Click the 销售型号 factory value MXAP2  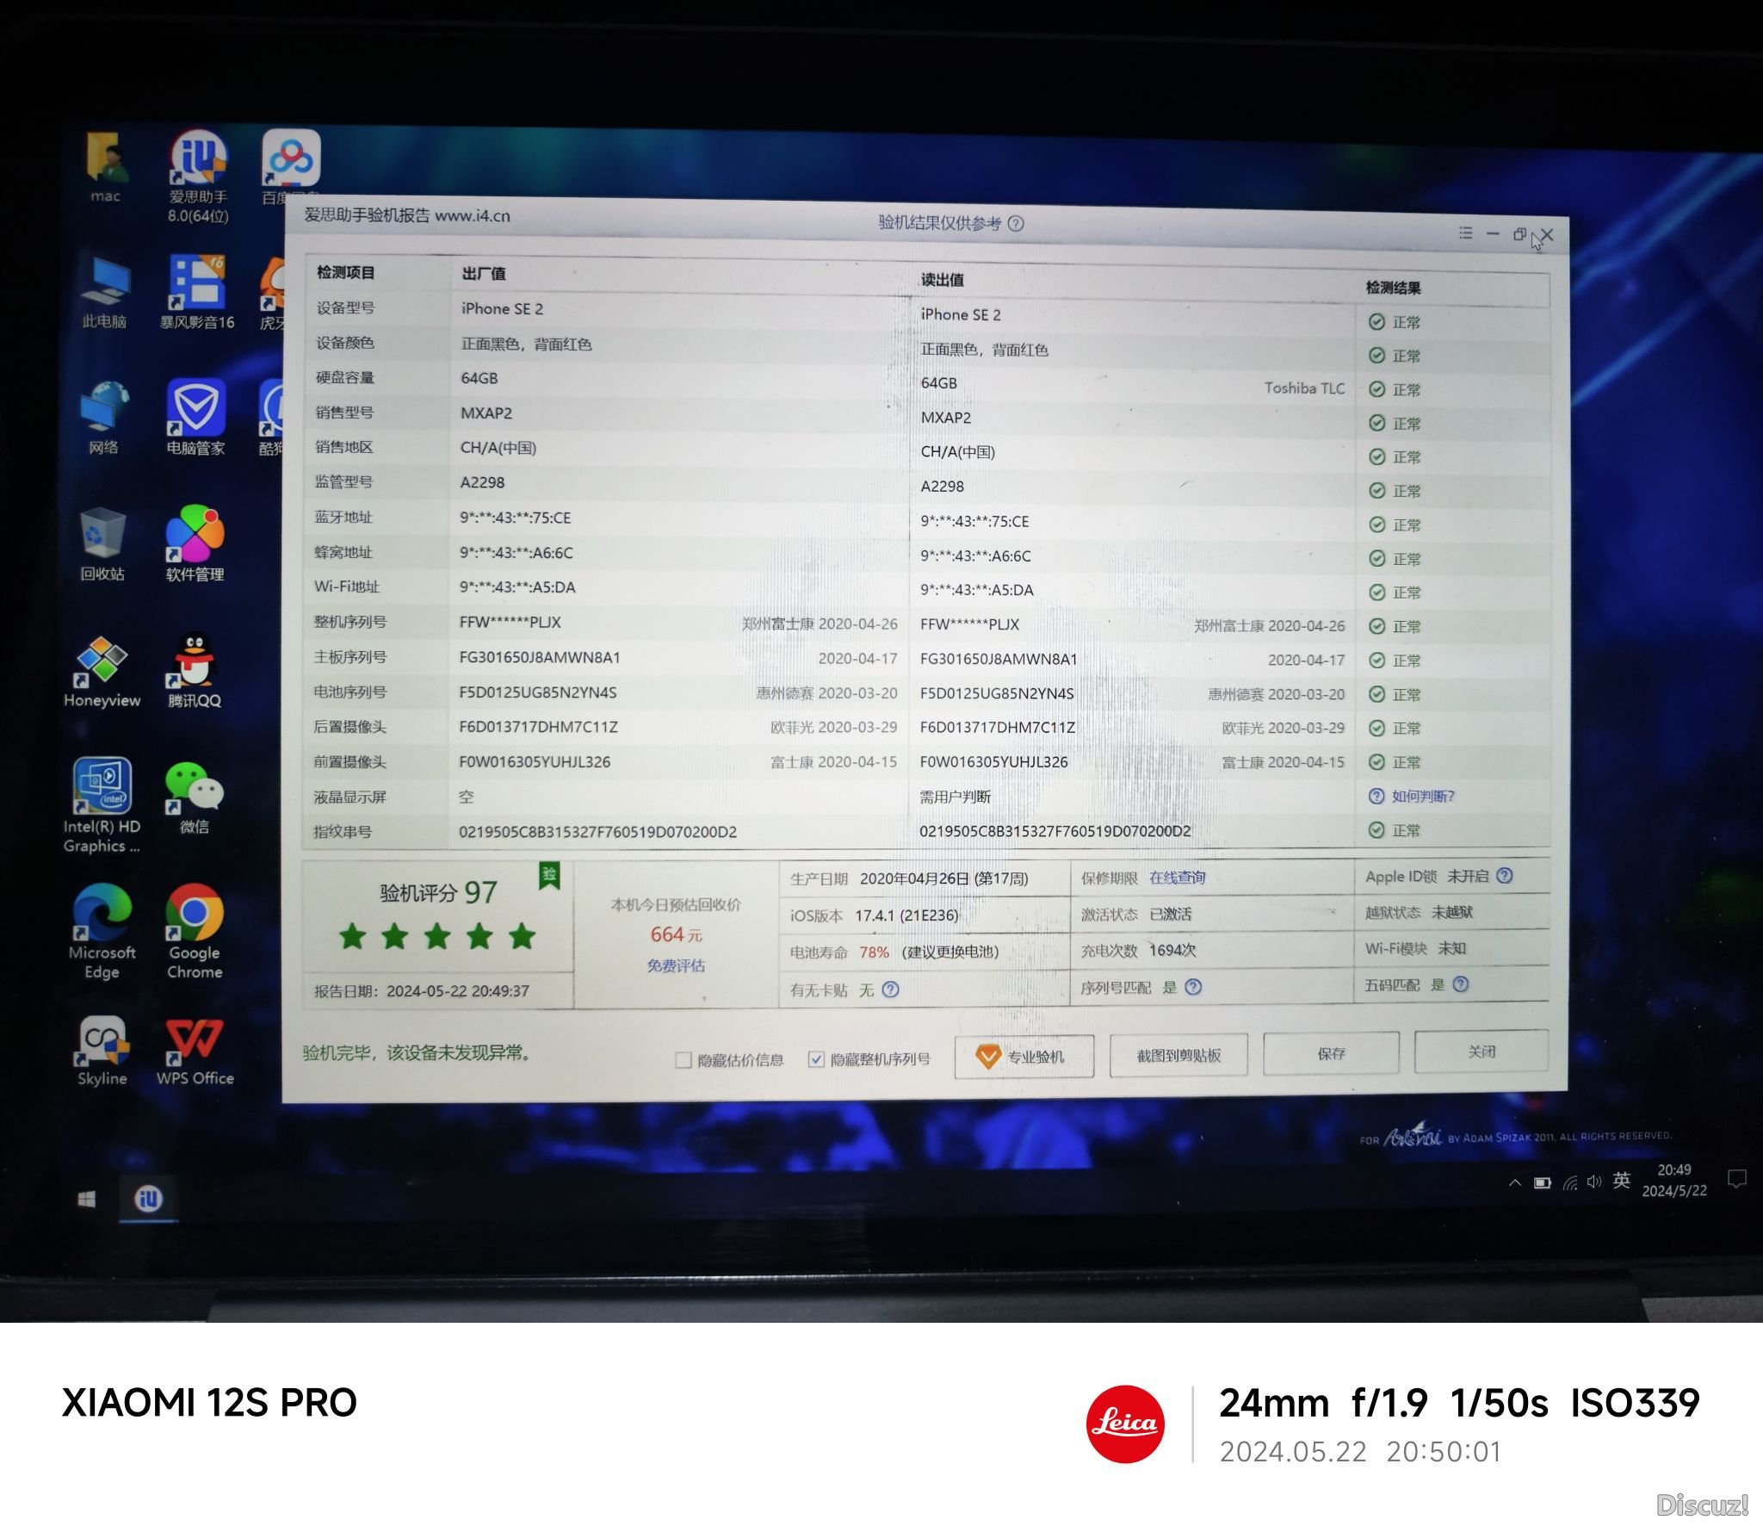coord(486,413)
